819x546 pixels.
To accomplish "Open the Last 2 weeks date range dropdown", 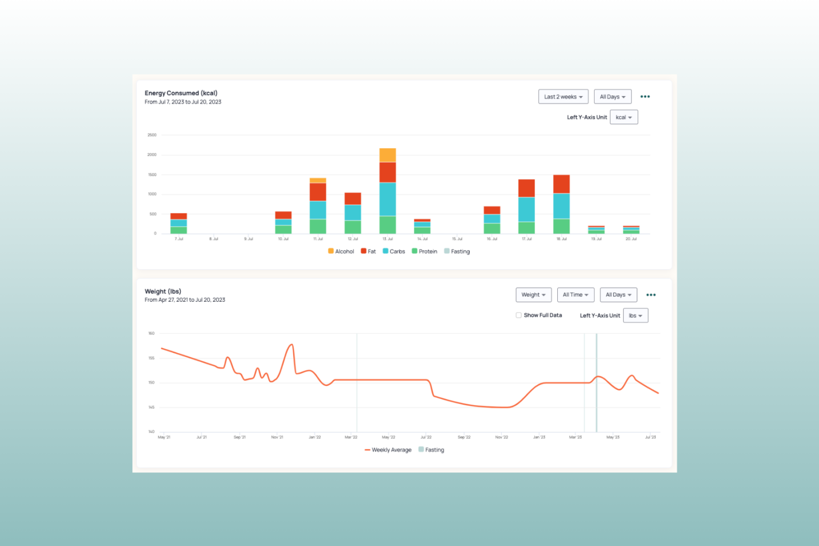I will point(563,97).
